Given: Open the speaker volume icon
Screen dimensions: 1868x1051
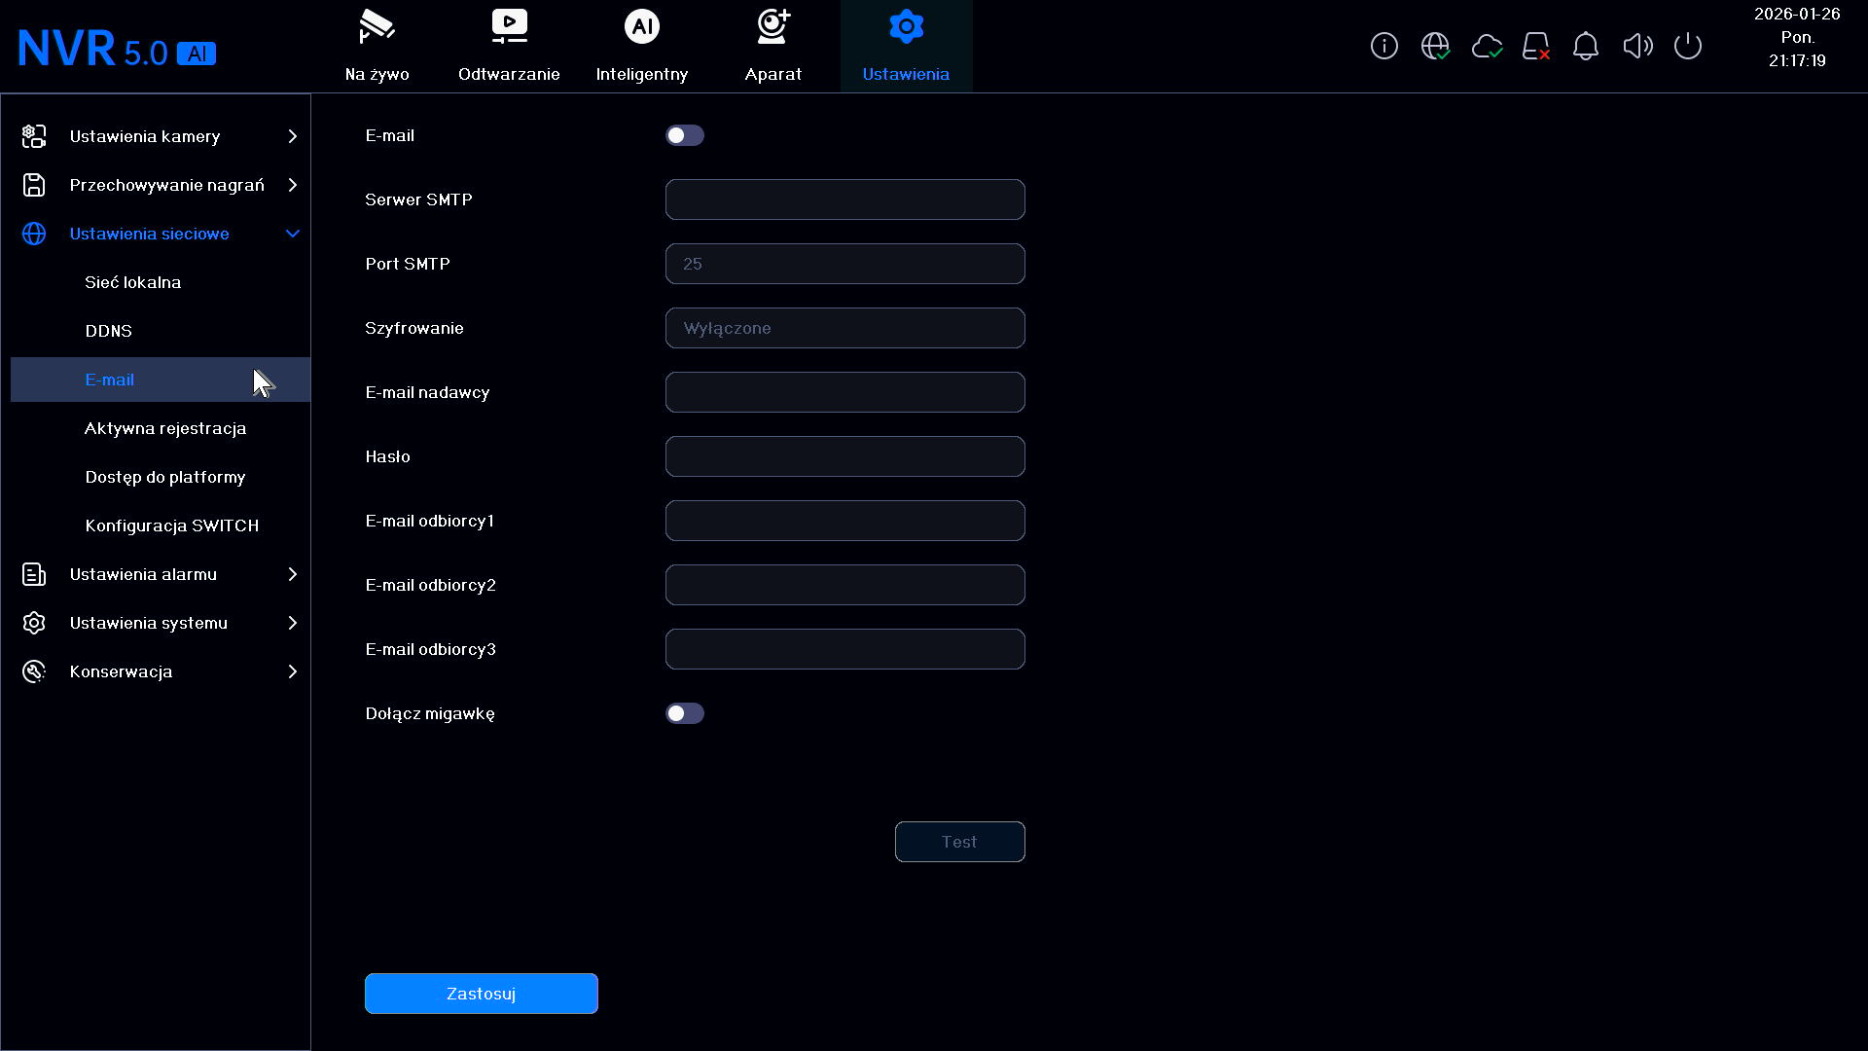Looking at the screenshot, I should click(1637, 46).
